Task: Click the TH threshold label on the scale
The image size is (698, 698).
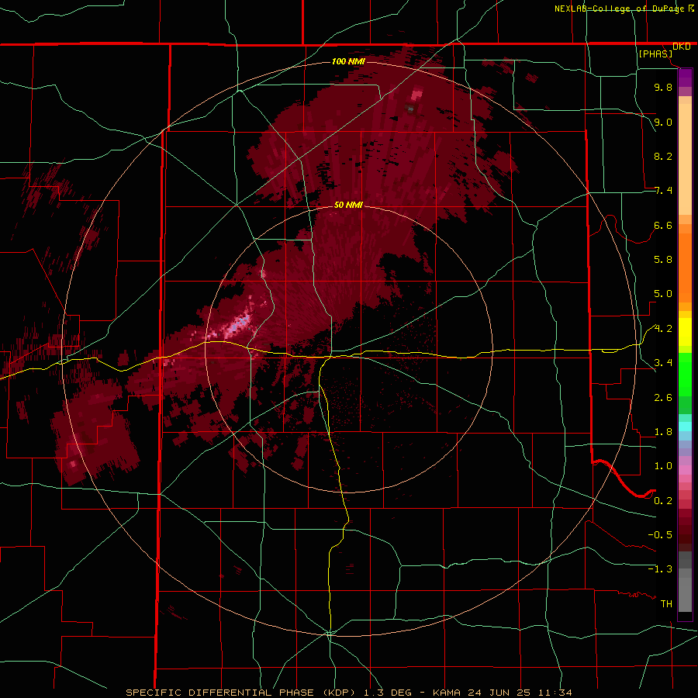Action: coord(666,604)
